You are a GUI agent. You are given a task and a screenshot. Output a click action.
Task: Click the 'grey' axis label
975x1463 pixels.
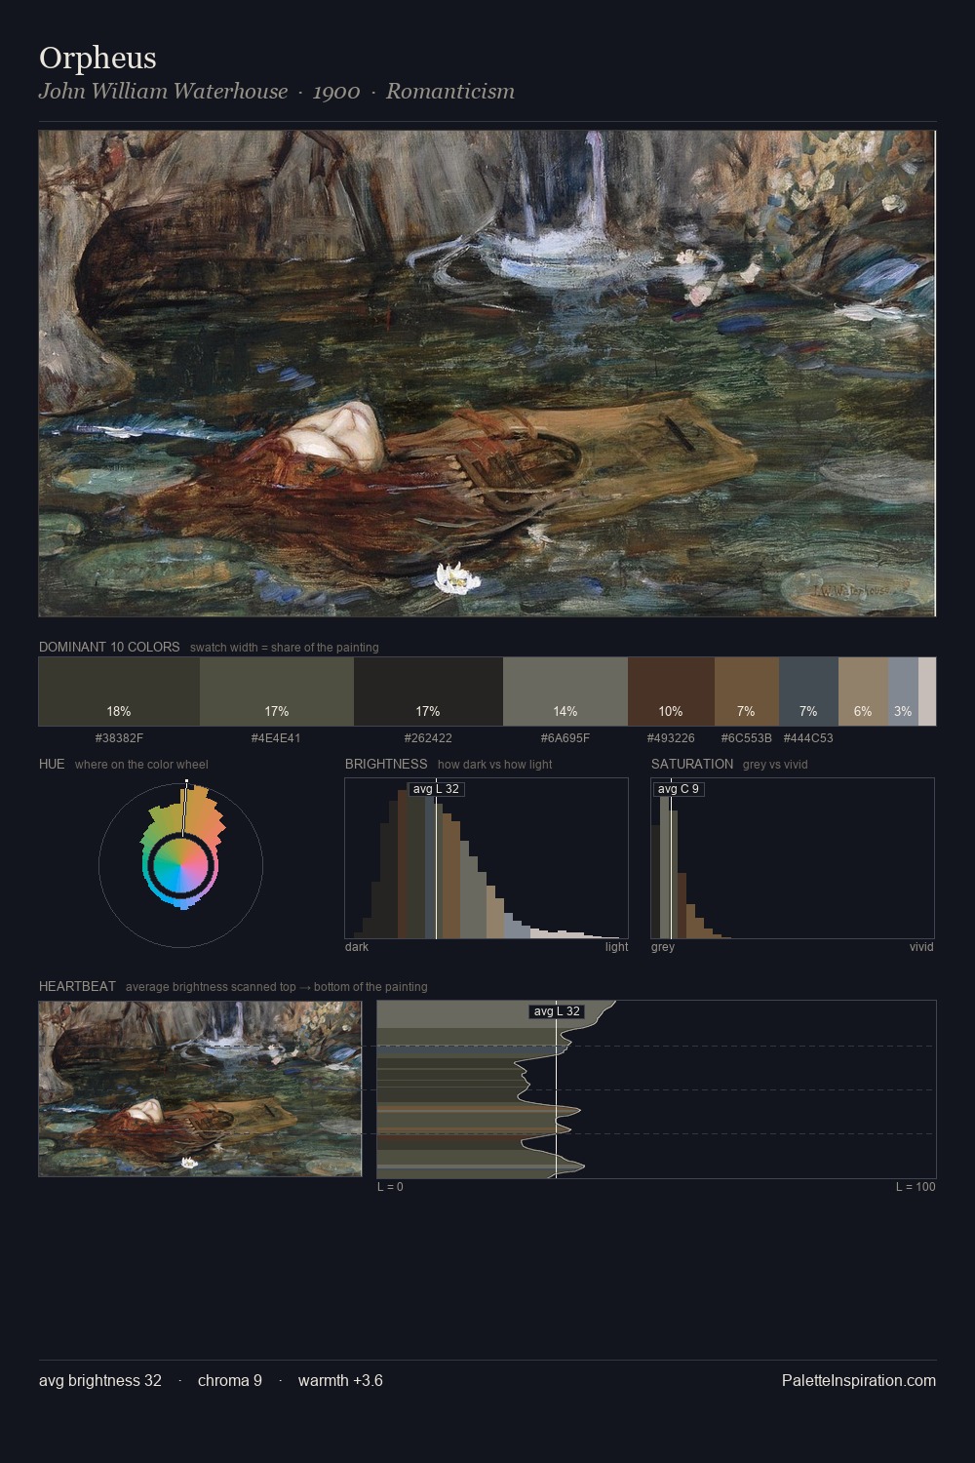pyautogui.click(x=663, y=947)
